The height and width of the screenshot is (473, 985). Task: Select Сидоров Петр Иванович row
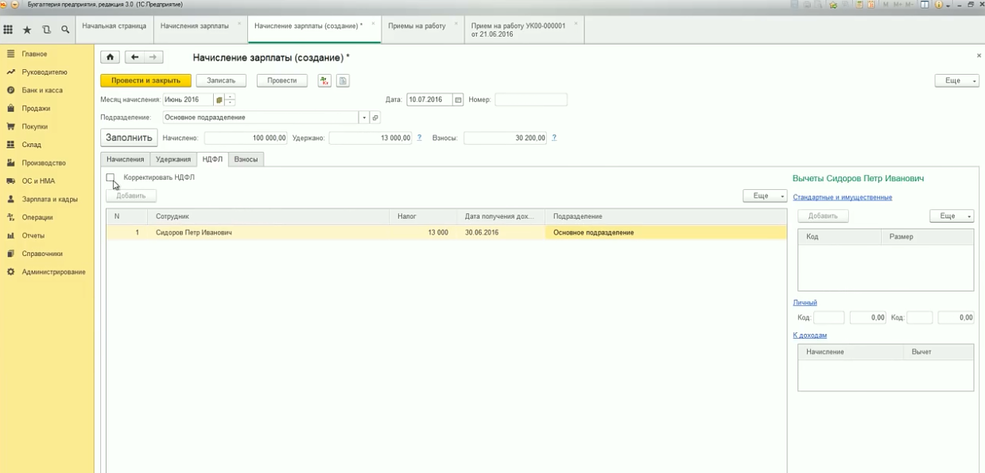coord(446,232)
